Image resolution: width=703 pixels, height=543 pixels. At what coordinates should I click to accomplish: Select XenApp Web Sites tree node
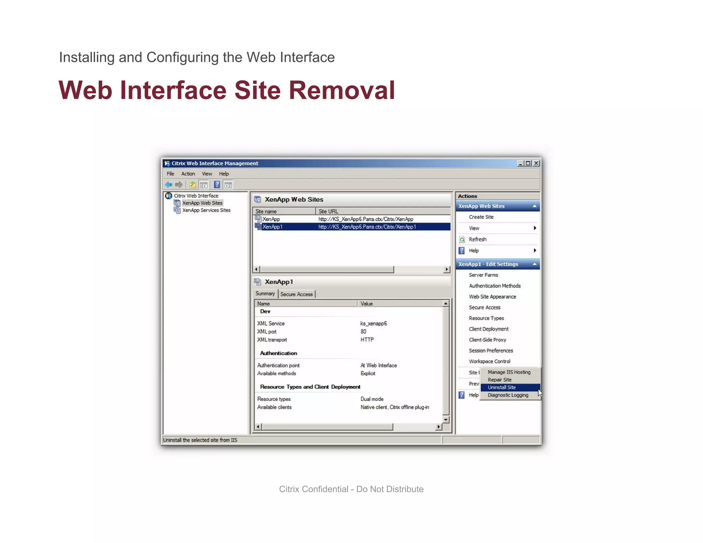tap(202, 203)
